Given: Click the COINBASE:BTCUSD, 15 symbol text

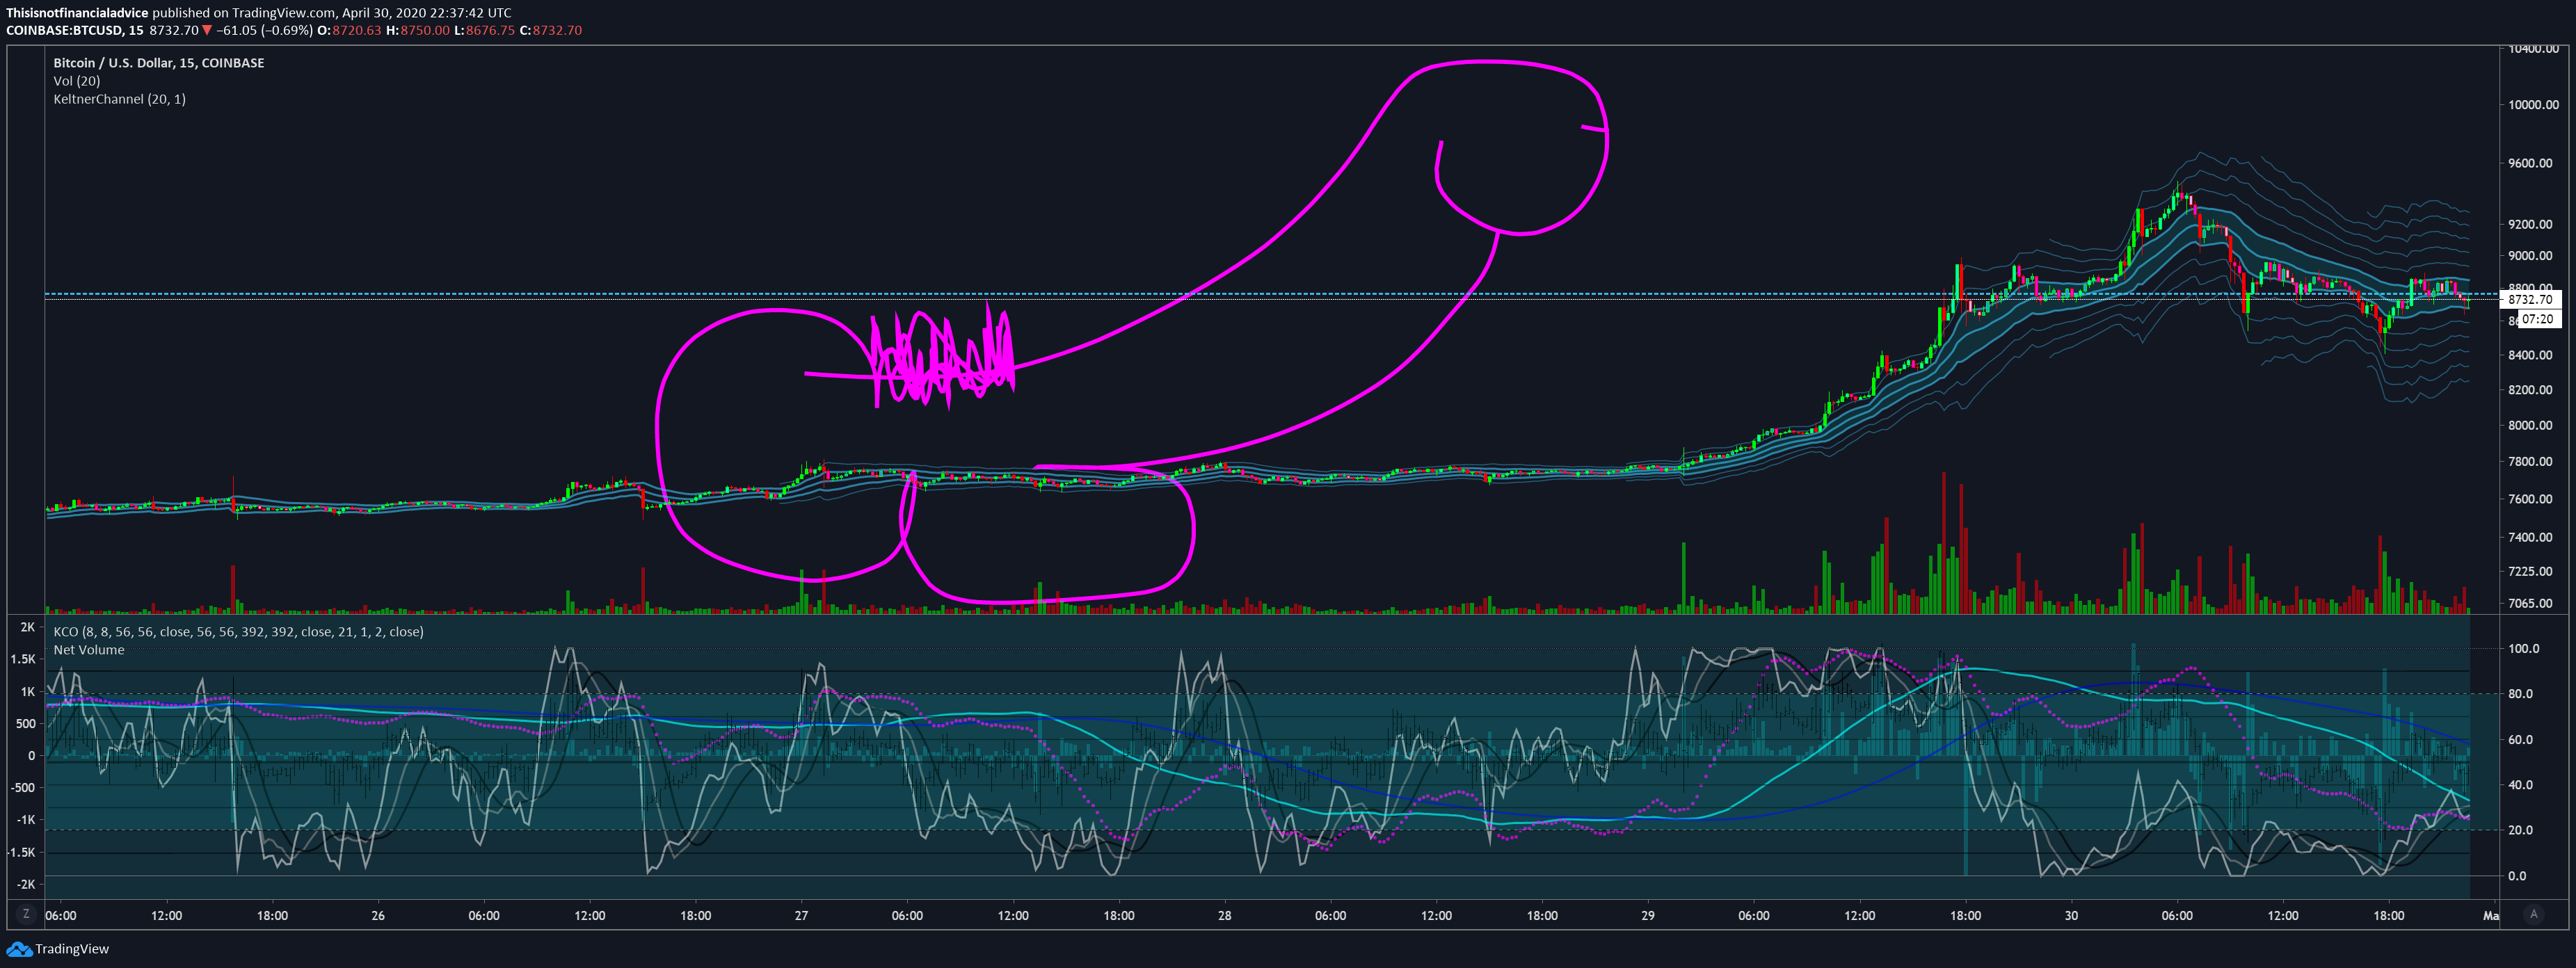Looking at the screenshot, I should tap(75, 30).
